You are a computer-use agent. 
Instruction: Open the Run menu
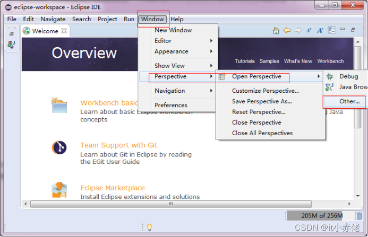[129, 19]
